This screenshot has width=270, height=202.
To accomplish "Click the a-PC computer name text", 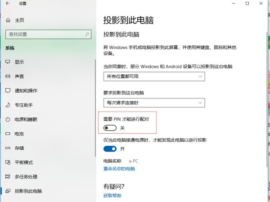I will tap(134, 161).
